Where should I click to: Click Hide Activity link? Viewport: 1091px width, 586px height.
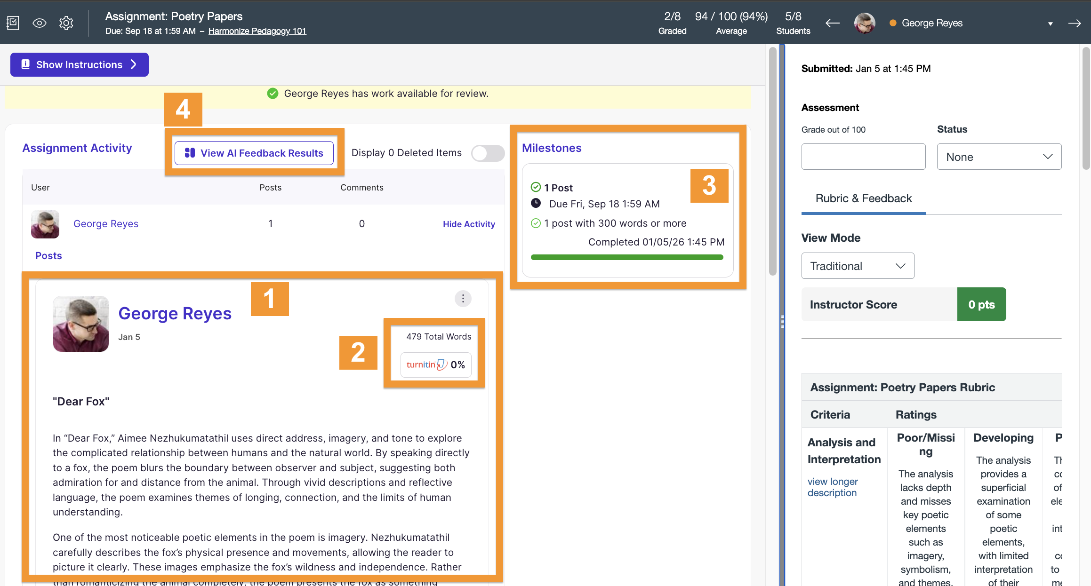coord(469,224)
